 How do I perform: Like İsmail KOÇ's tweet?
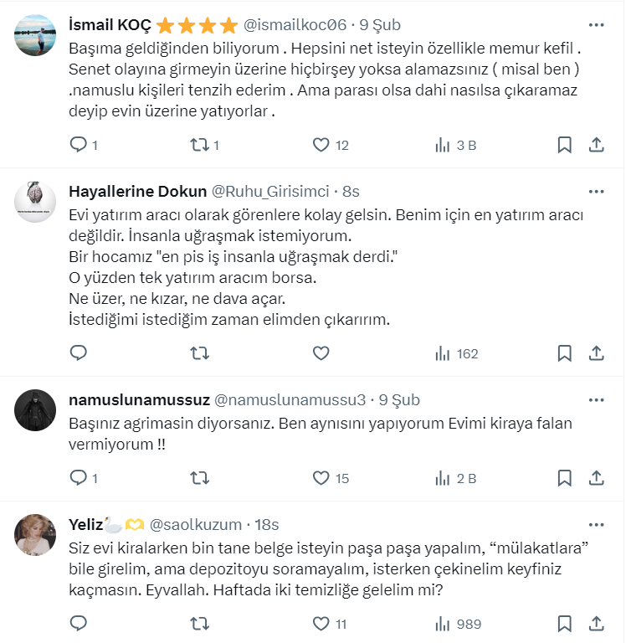[321, 145]
